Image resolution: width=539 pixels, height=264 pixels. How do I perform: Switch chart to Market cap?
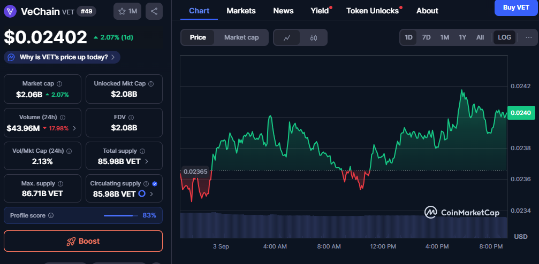pyautogui.click(x=241, y=37)
